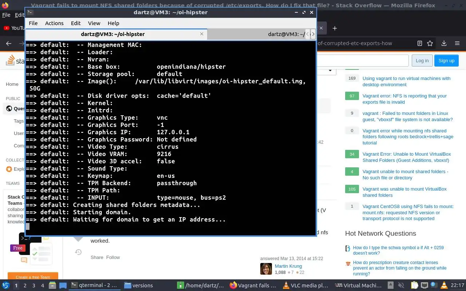The width and height of the screenshot is (466, 291).
Task: Close the current Firefox tab
Action: pyautogui.click(x=321, y=28)
